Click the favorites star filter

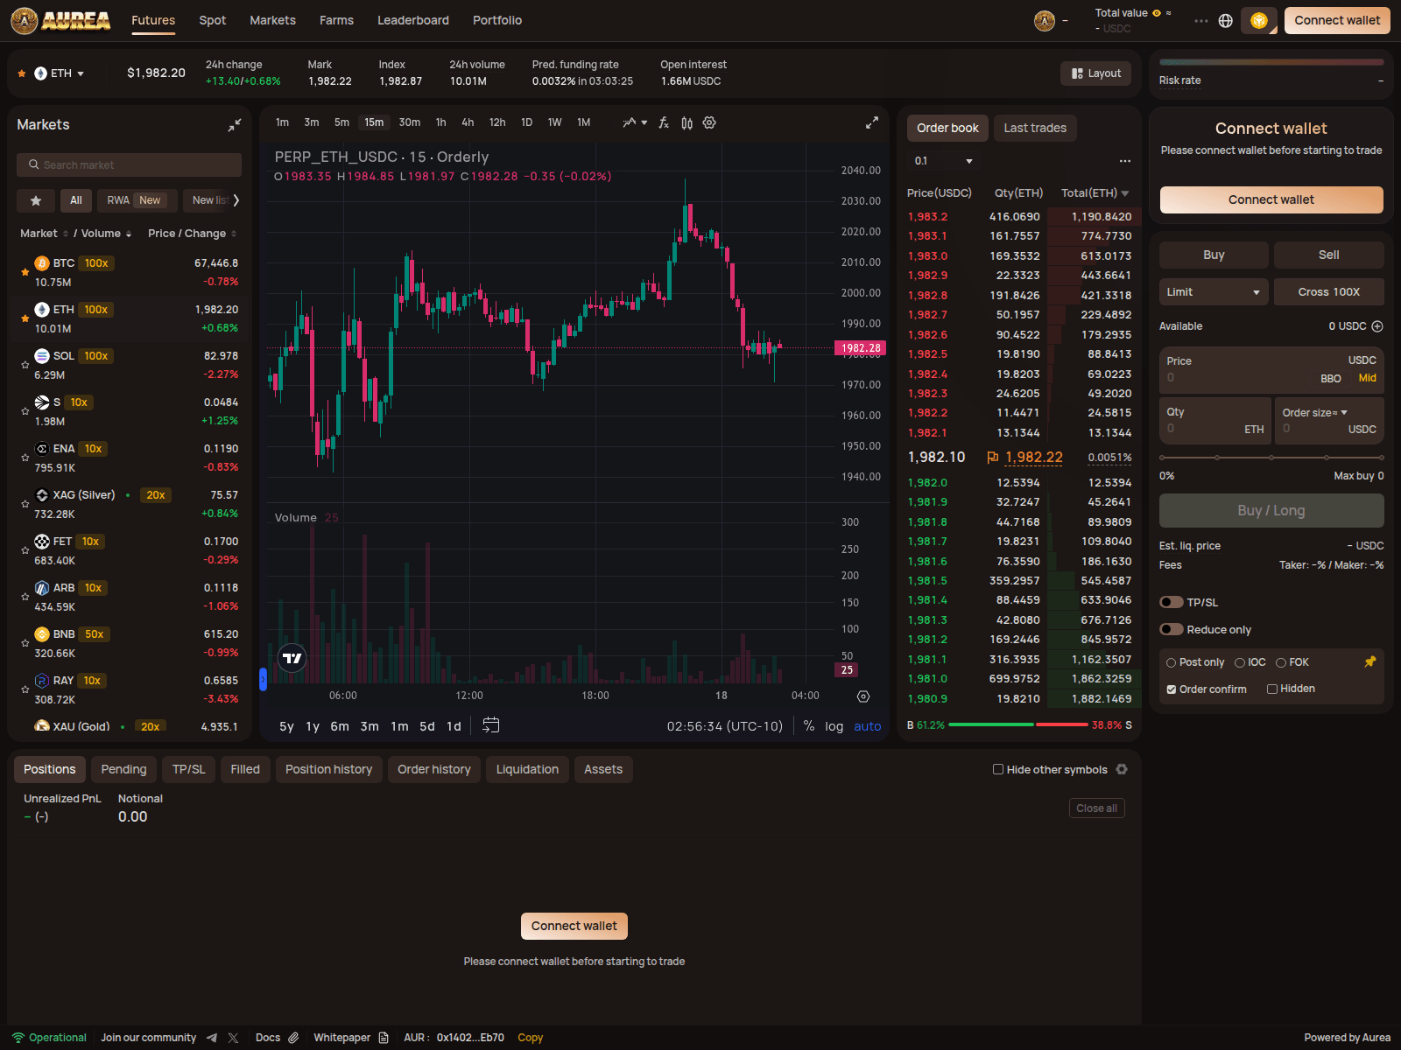pos(36,200)
